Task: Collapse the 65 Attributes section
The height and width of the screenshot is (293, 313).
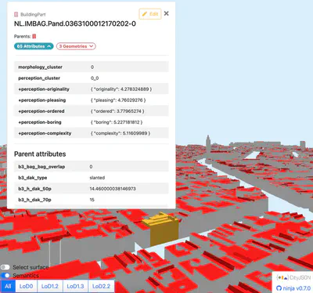Action: pyautogui.click(x=34, y=46)
